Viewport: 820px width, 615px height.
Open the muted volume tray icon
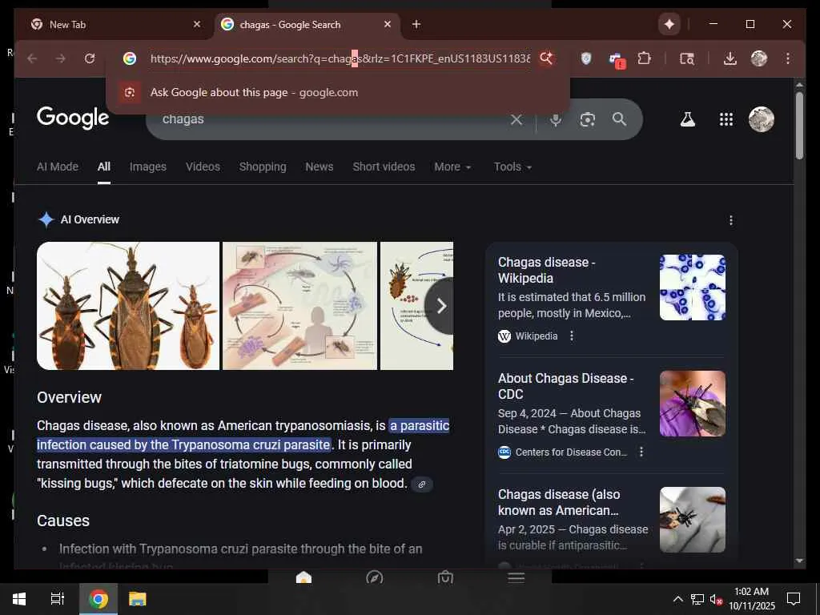[x=716, y=599]
